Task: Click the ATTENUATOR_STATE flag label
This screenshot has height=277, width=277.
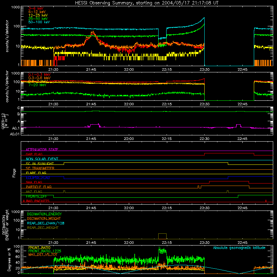Action: [42, 150]
